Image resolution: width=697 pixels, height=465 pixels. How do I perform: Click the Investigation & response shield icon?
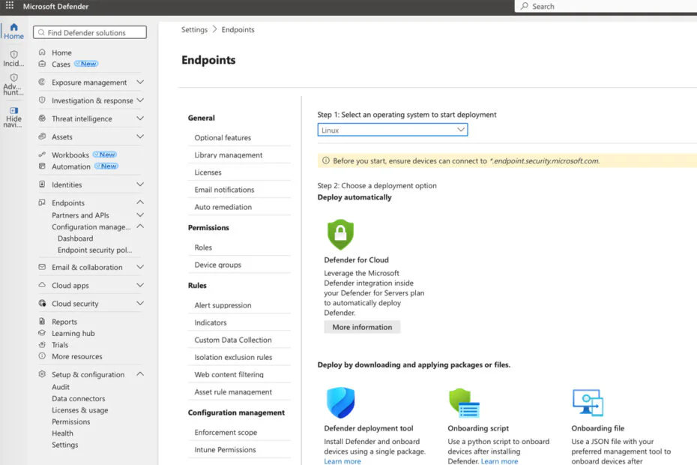pos(42,100)
